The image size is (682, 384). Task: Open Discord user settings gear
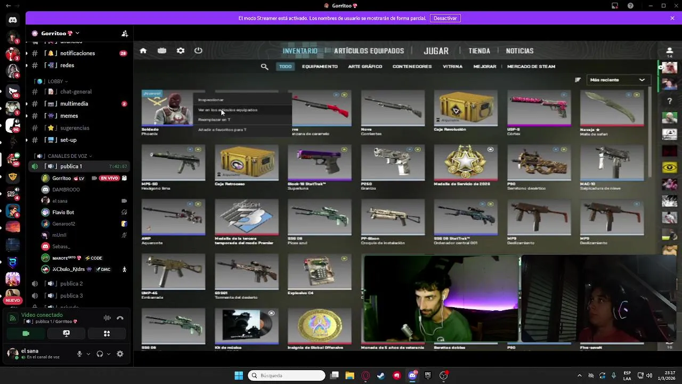pyautogui.click(x=120, y=354)
